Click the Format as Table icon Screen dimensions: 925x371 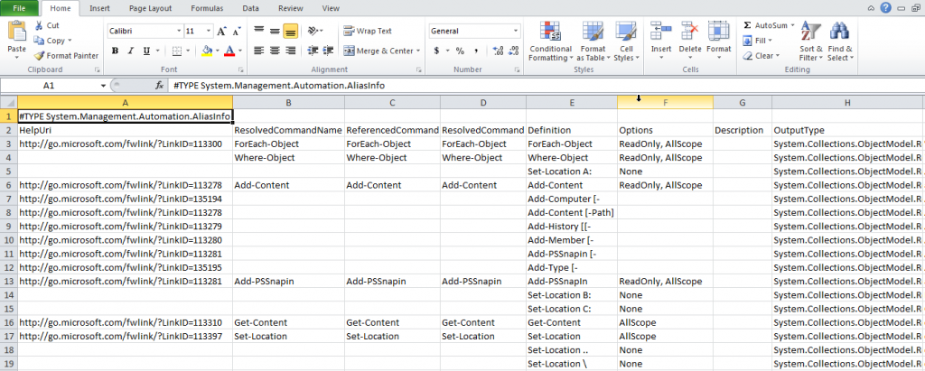click(593, 32)
